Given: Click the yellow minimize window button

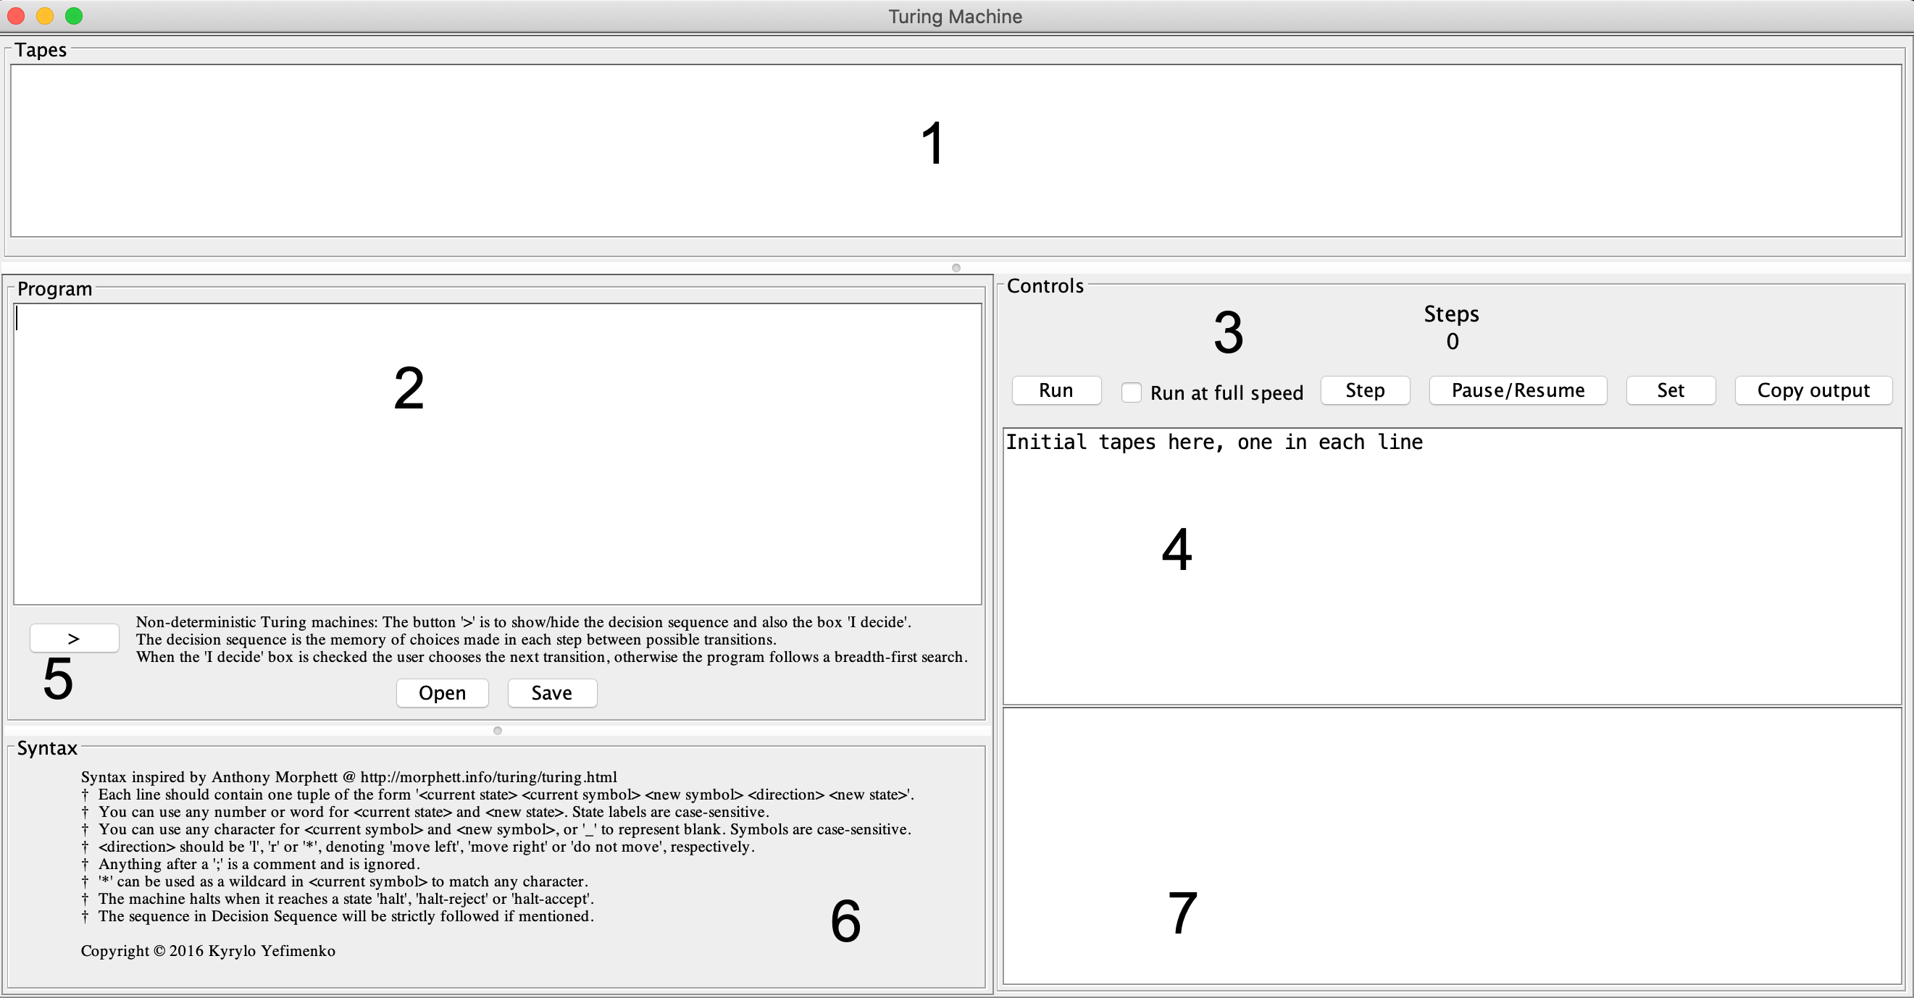Looking at the screenshot, I should point(45,16).
